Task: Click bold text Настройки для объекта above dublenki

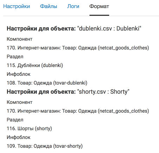Action: (41, 29)
